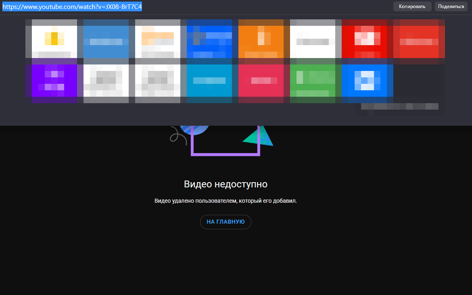Open the white tile with peach banner

coord(158,39)
